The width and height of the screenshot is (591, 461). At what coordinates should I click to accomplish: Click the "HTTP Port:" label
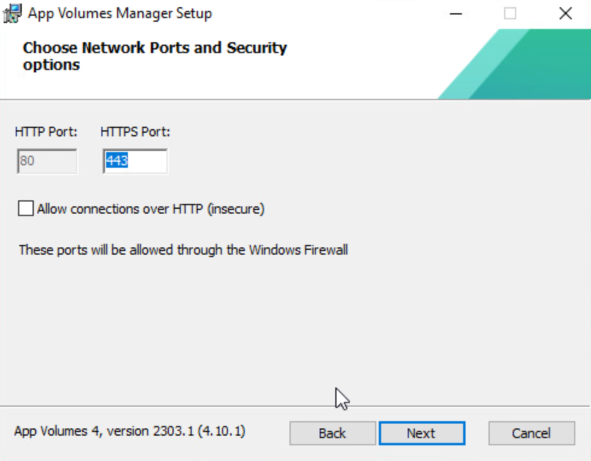[x=46, y=132]
